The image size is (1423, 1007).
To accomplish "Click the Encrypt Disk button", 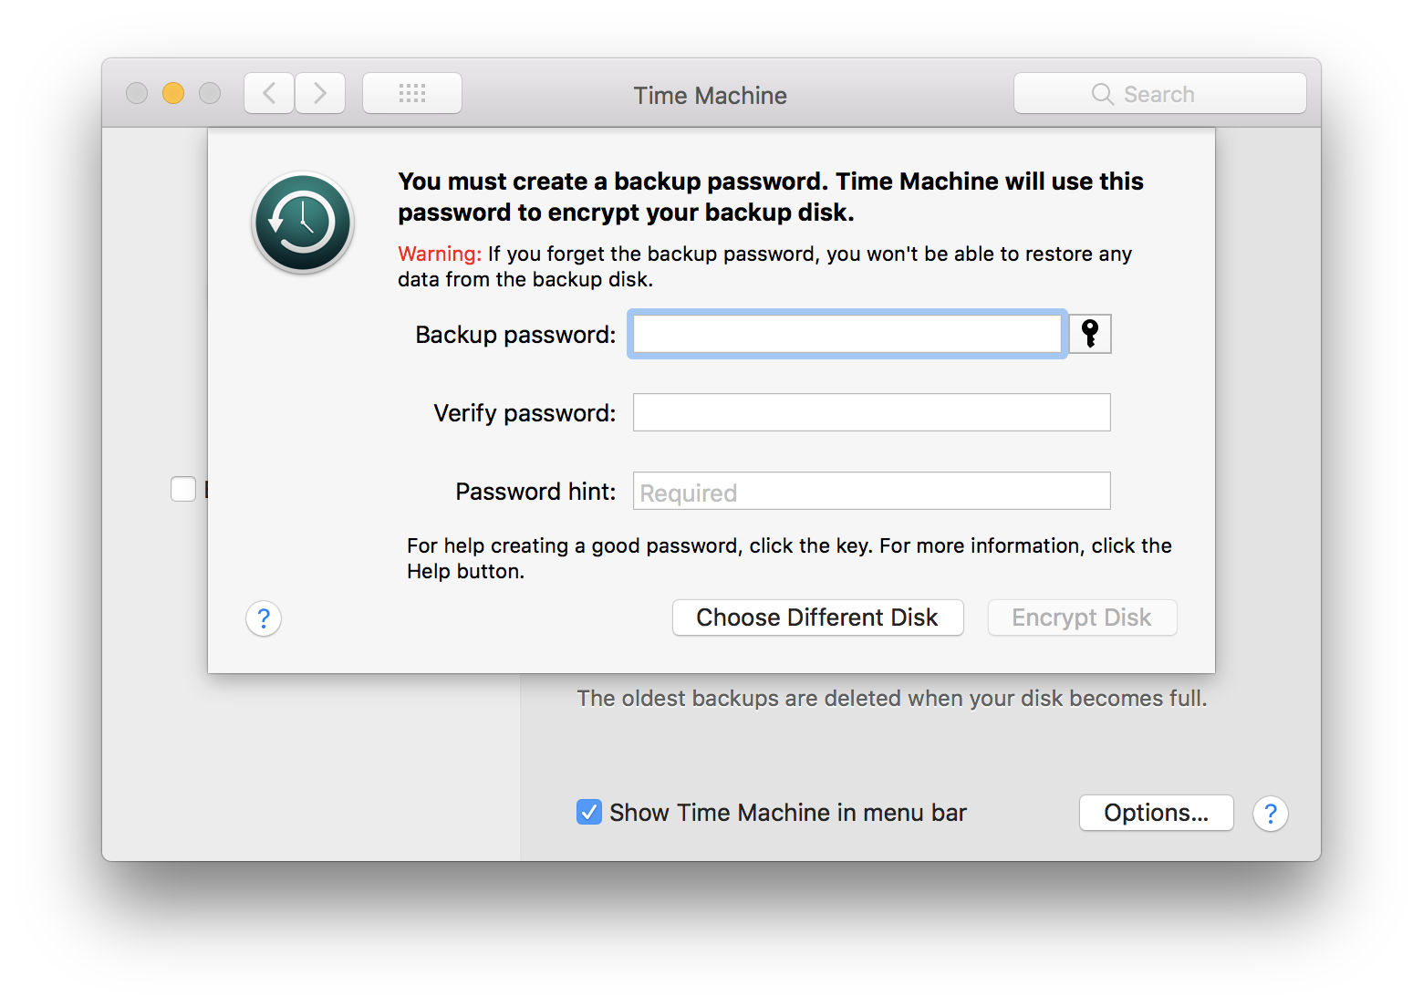I will click(1083, 618).
